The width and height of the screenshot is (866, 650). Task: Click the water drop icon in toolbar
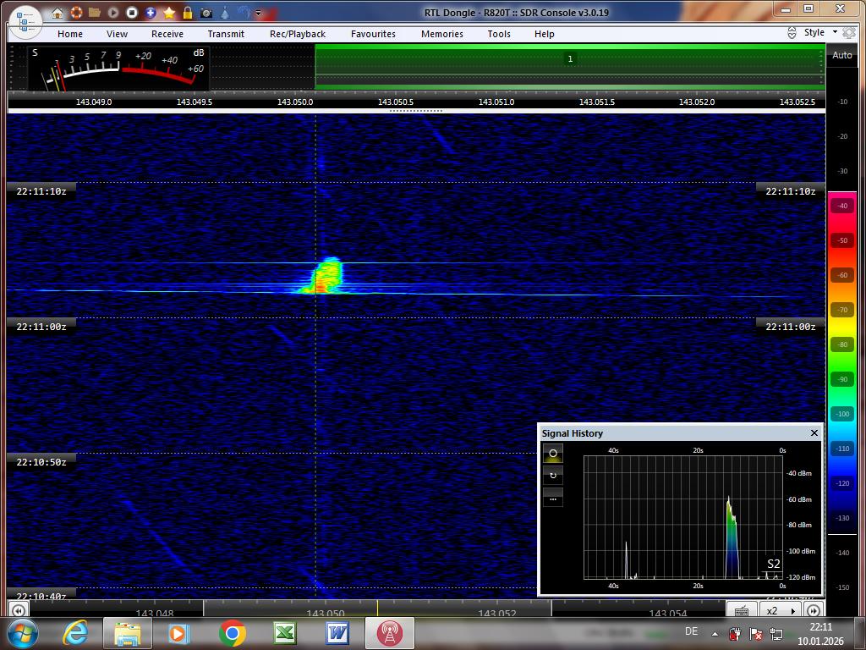[x=225, y=12]
